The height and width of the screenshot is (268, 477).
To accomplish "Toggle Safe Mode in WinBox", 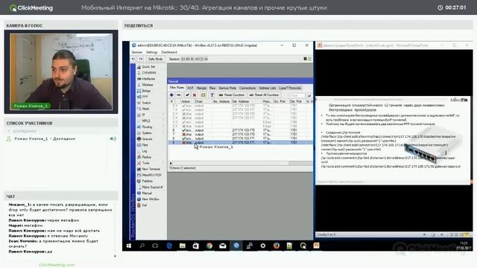I will coord(155,59).
